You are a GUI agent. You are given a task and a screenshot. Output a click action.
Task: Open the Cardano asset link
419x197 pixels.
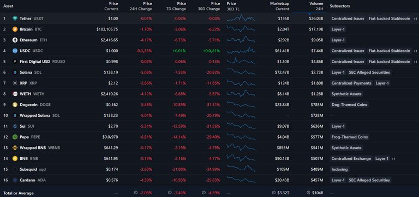click(27, 180)
